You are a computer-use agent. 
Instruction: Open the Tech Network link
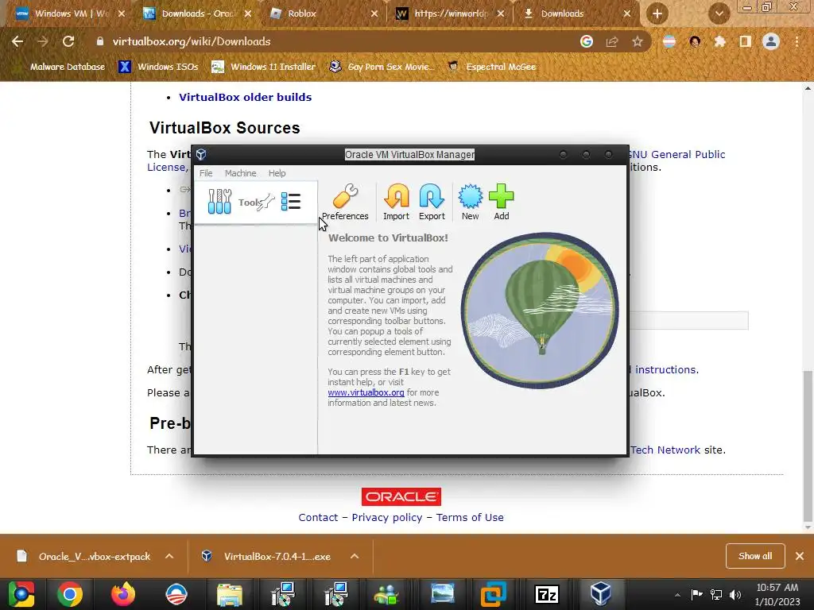tap(665, 450)
